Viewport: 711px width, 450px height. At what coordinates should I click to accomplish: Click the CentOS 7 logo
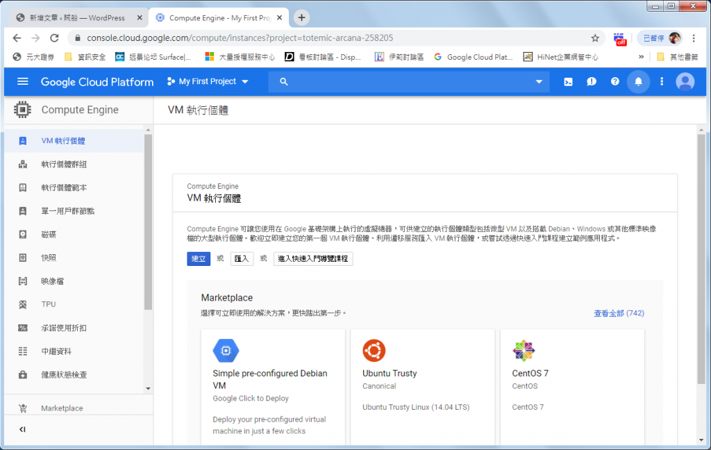(524, 350)
